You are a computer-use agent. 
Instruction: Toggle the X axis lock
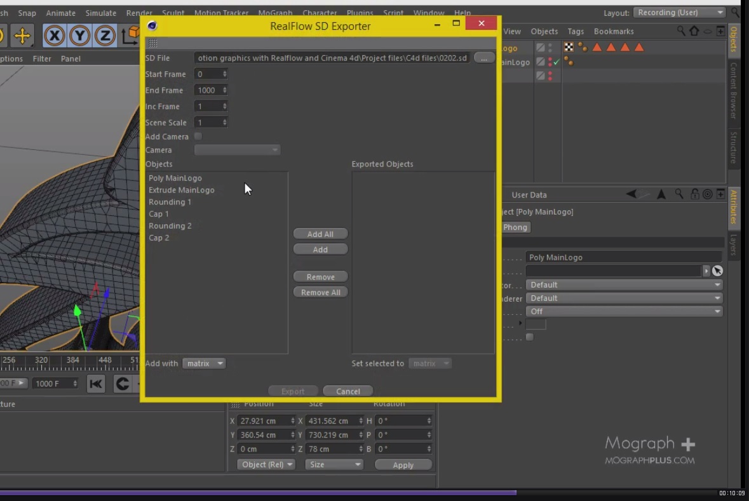pos(55,36)
